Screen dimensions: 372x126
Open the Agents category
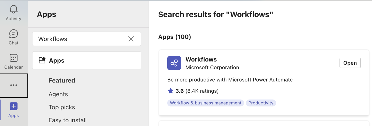pos(58,94)
